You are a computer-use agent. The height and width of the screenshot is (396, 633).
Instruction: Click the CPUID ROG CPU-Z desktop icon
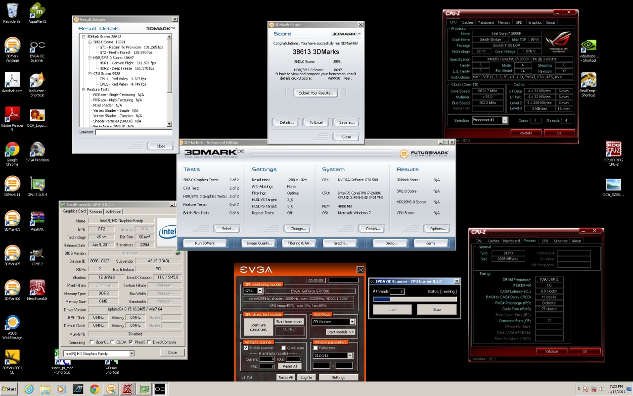613,149
